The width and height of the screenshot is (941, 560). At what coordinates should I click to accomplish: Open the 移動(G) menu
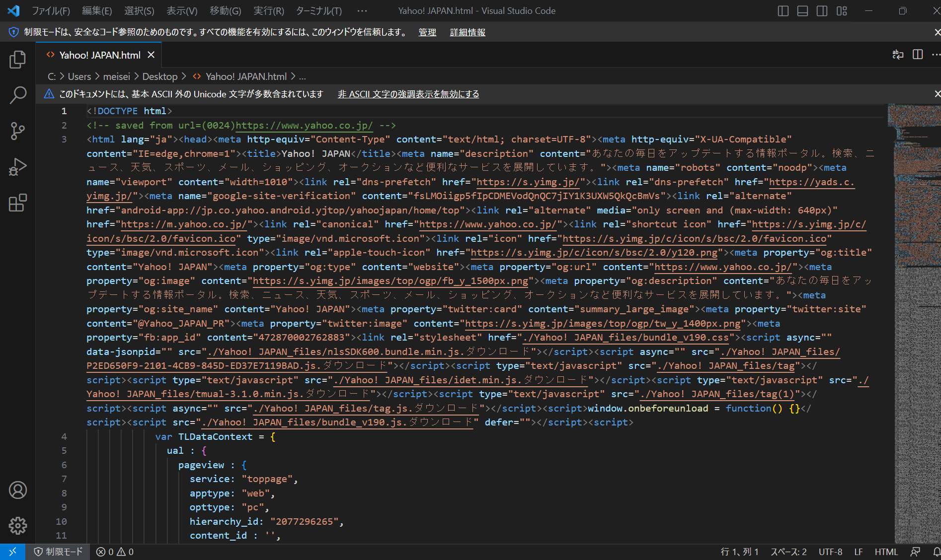point(225,11)
